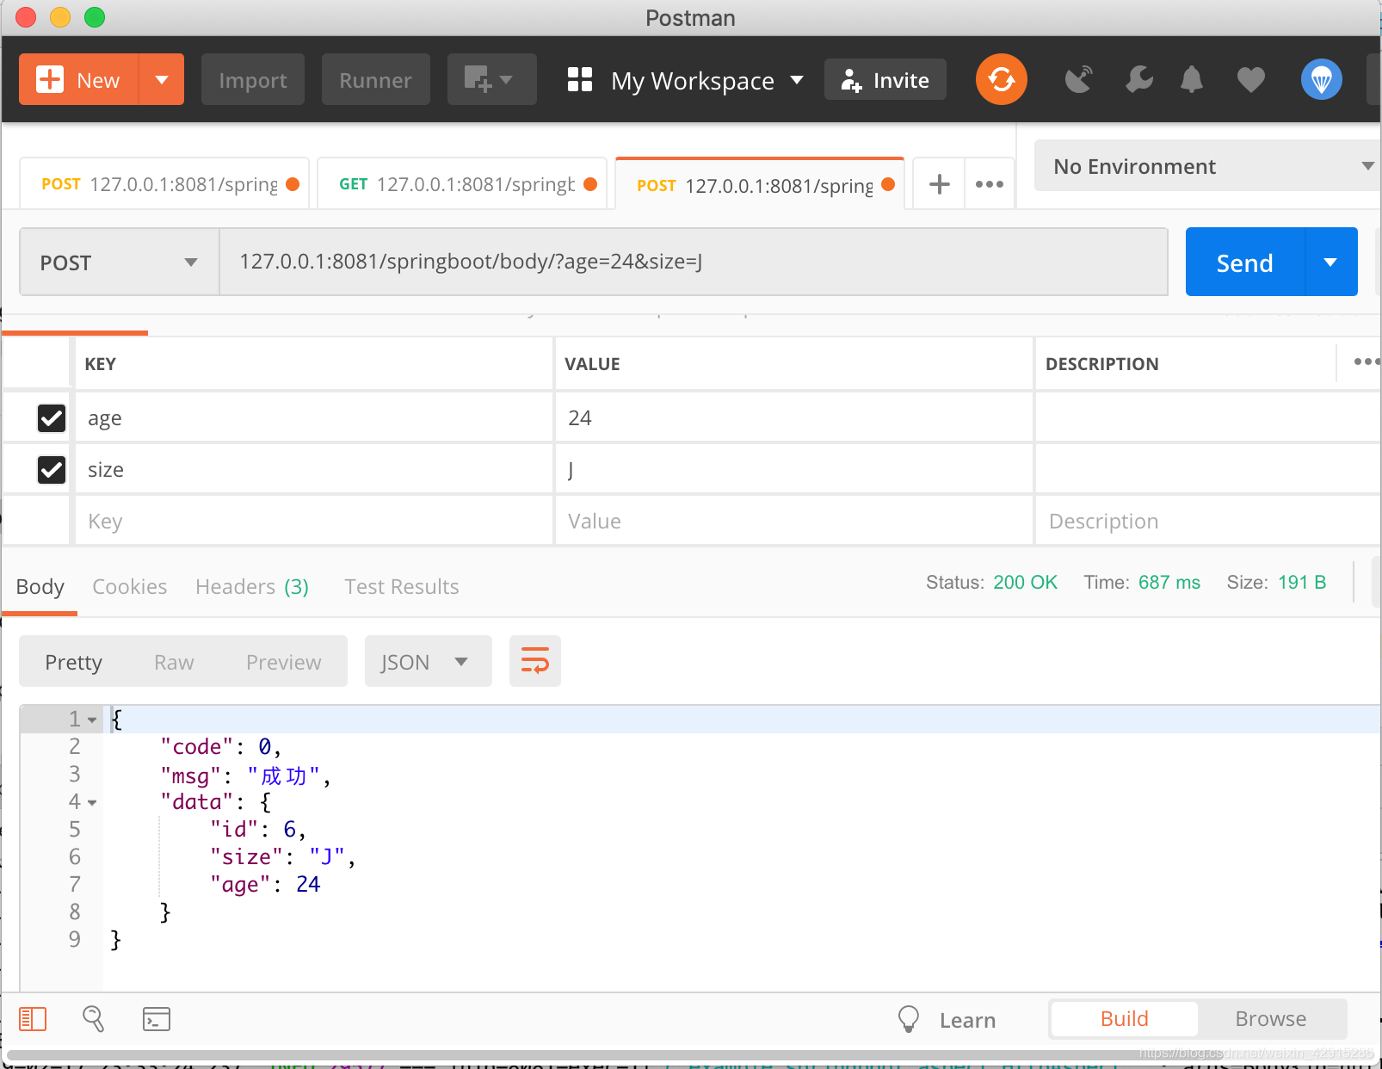
Task: Click the heart icon in header
Action: click(x=1250, y=80)
